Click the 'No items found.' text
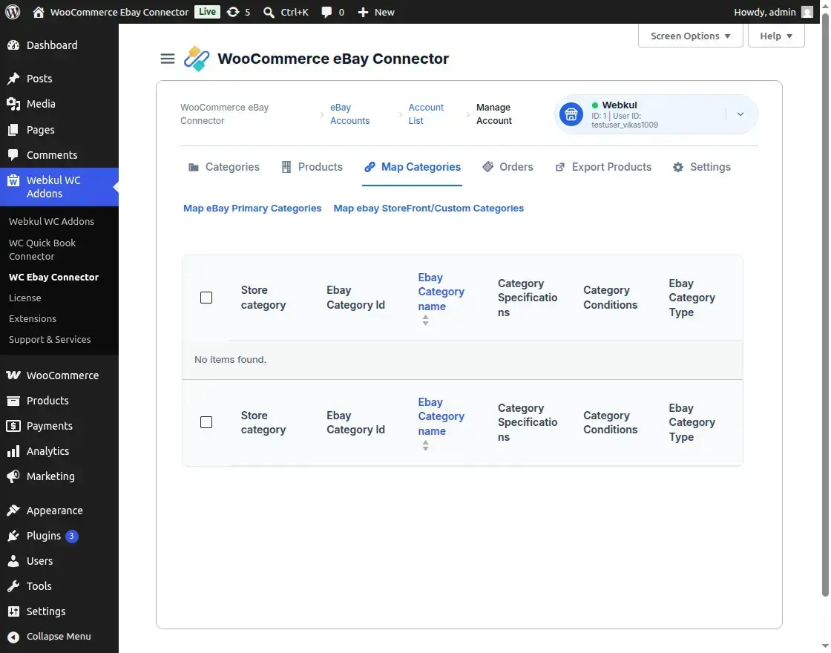831x653 pixels. click(x=230, y=359)
